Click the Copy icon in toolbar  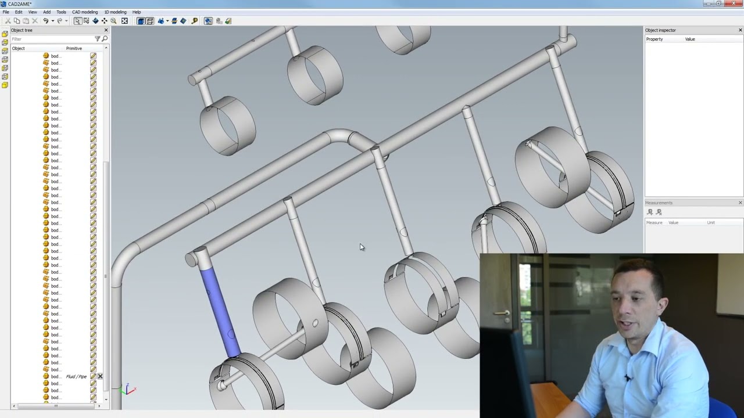coord(17,21)
